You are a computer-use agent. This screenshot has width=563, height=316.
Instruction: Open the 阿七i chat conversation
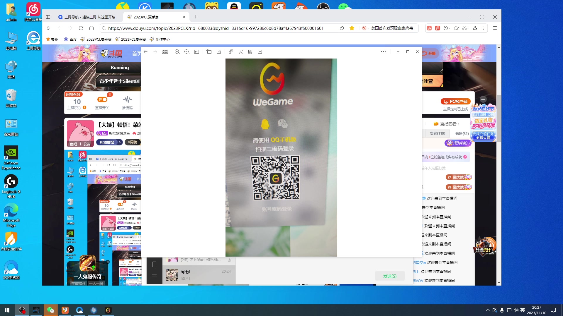tap(199, 275)
